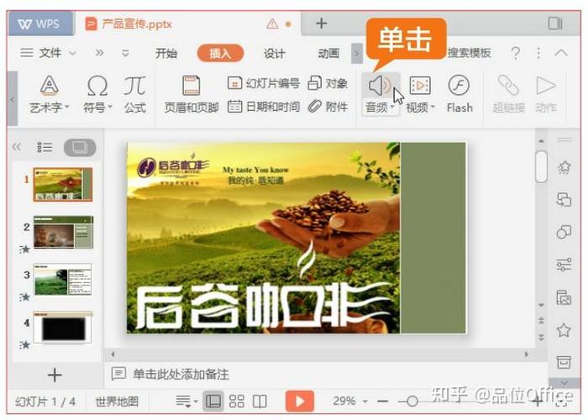Click the vertical scrollbar thumb
The image size is (588, 420).
541,166
